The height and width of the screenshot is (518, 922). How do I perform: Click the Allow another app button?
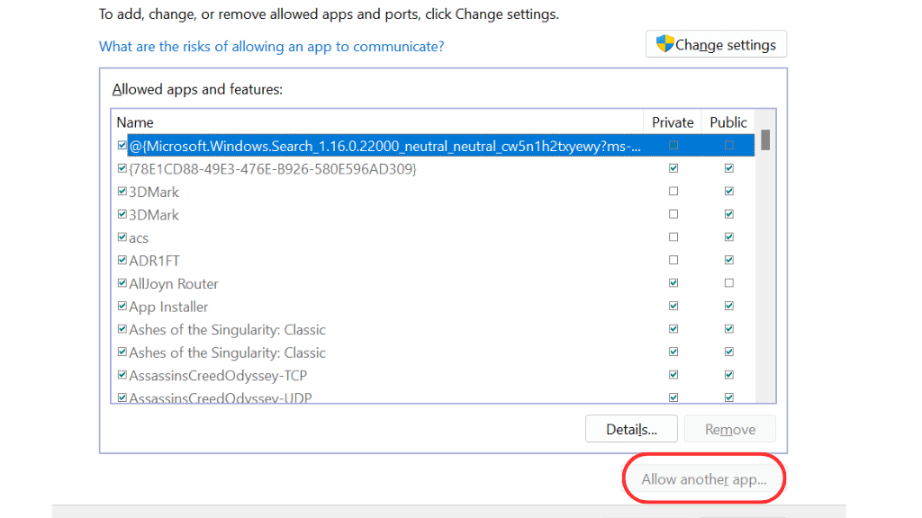(704, 479)
